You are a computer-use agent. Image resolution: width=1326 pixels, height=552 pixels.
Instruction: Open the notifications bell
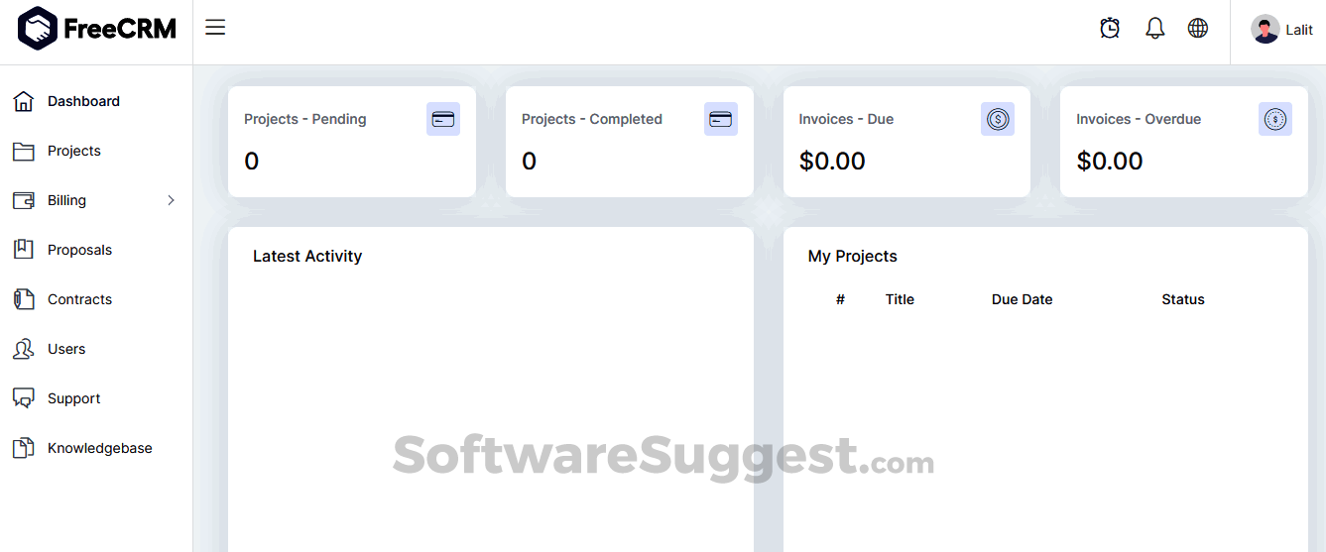(1154, 29)
